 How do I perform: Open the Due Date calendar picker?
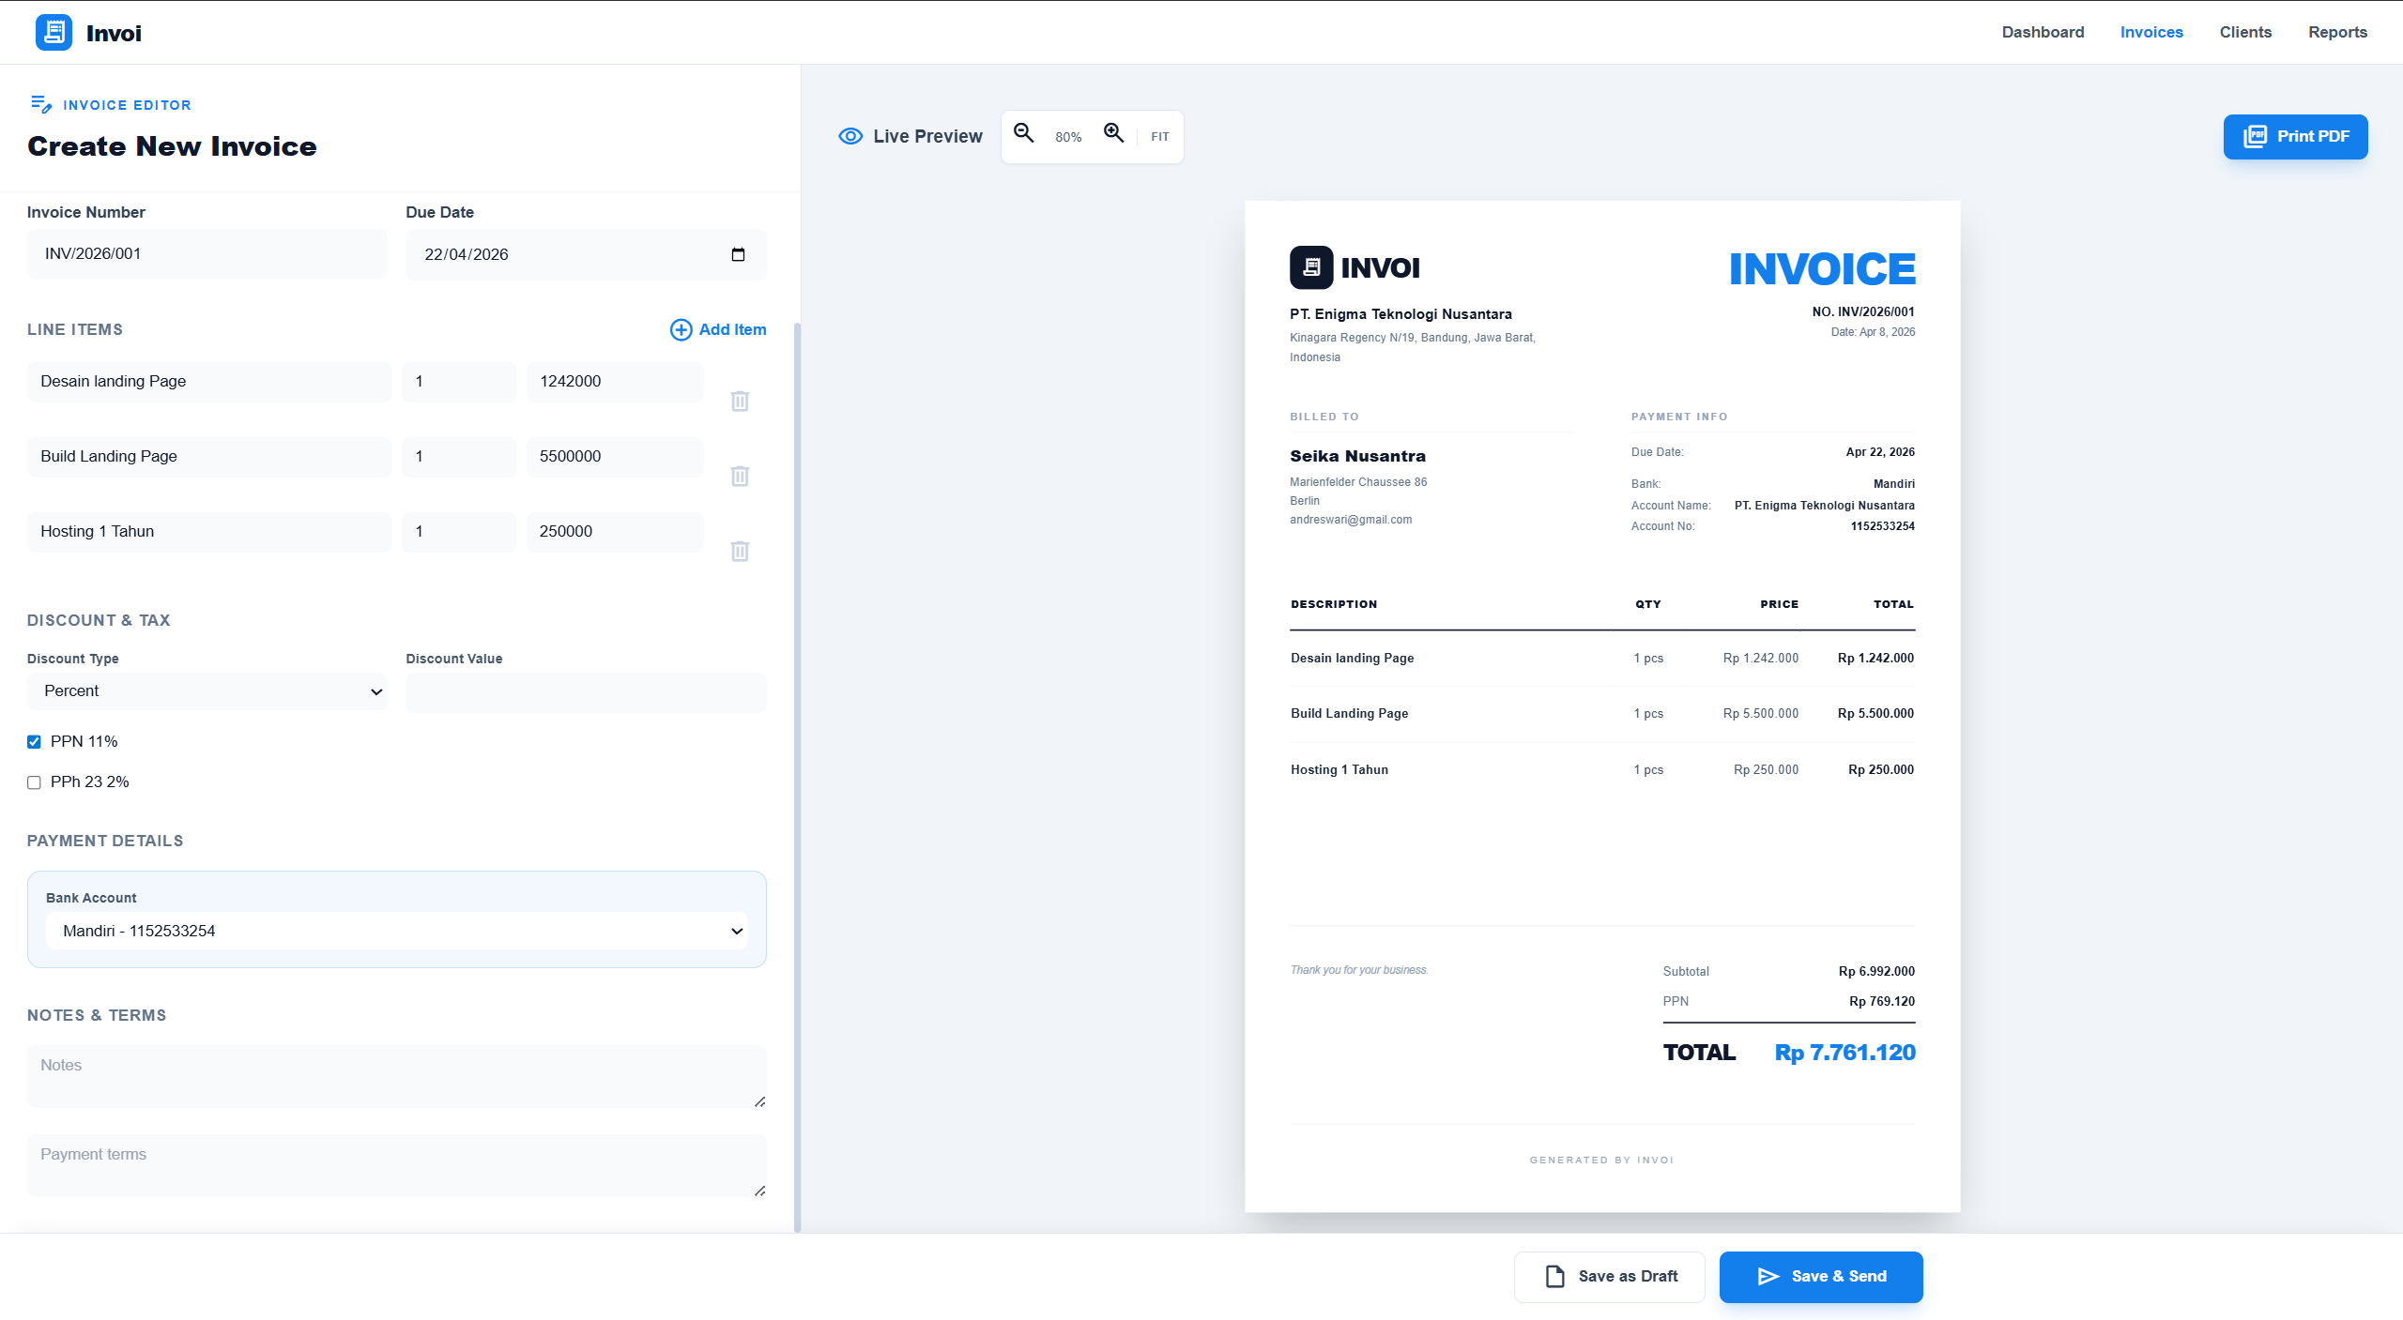pos(738,253)
